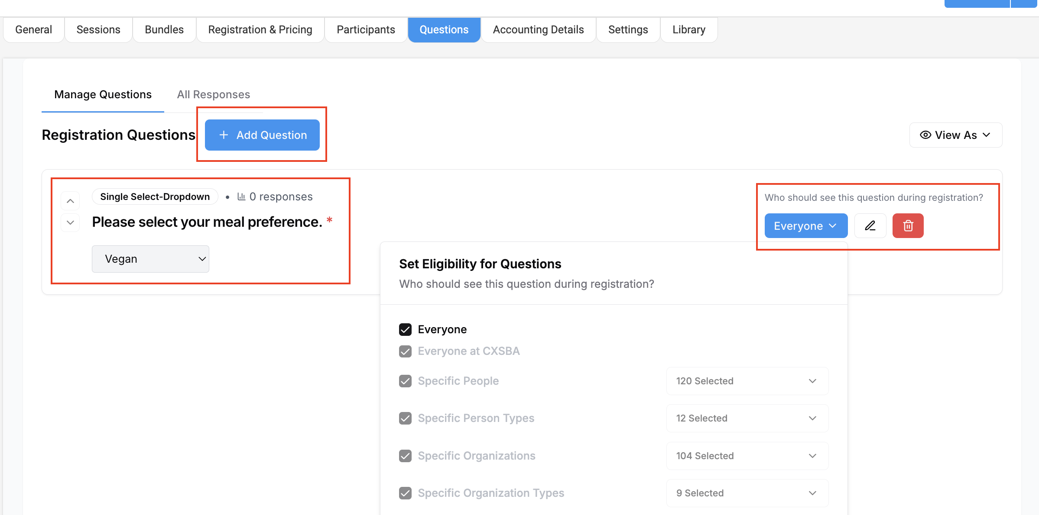Move question down with chevron arrow
Viewport: 1039px width, 515px height.
click(70, 223)
